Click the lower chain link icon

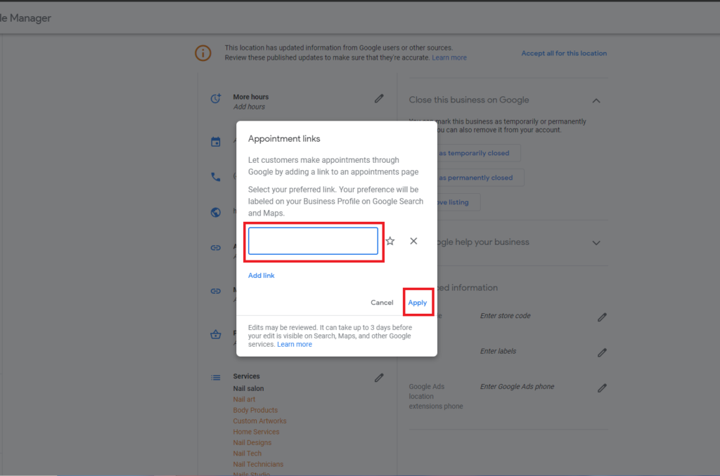tap(215, 291)
